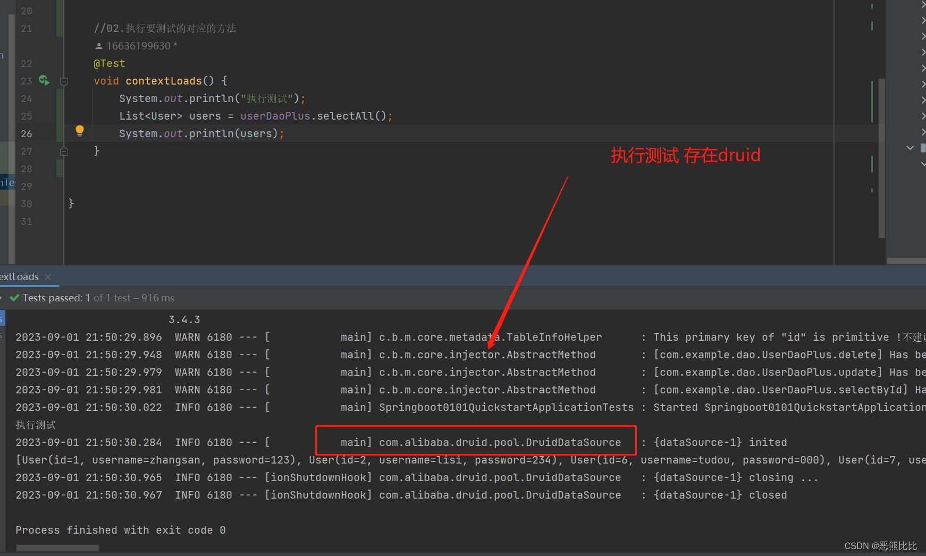Click line number 26 in gutter
Screen dimensions: 926x556
click(27, 133)
